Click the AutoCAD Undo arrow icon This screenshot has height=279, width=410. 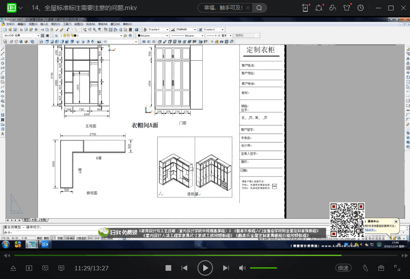coord(68,30)
